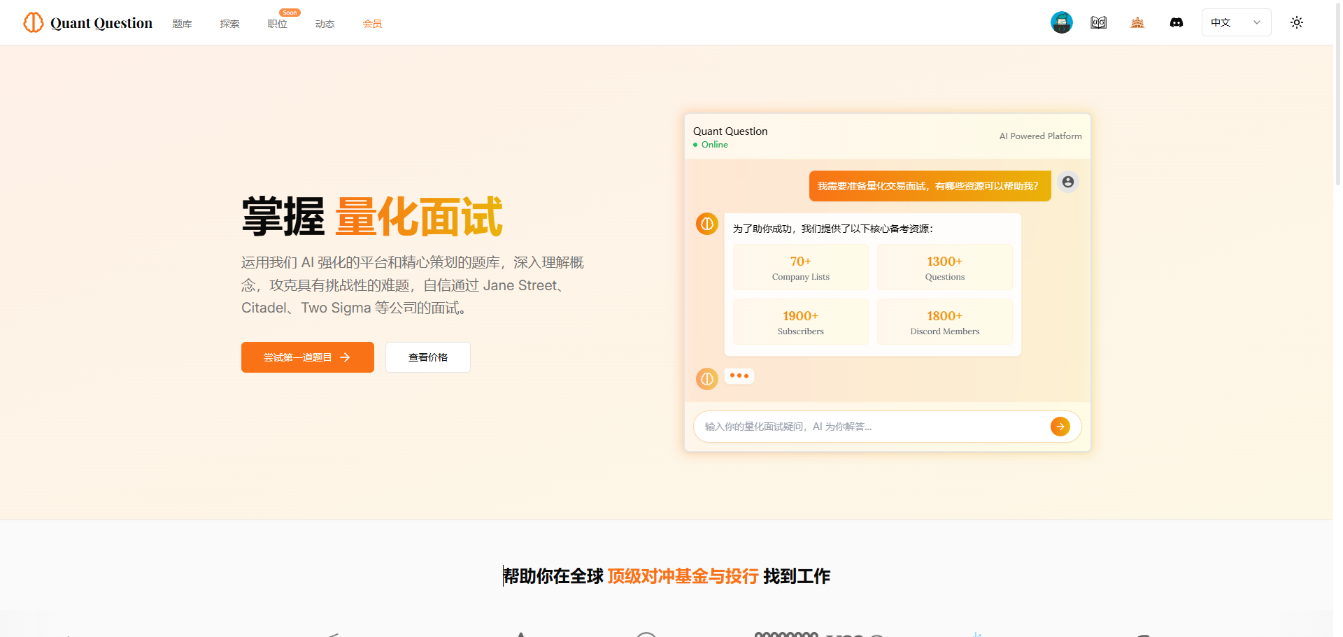Open the 题库 menu item
The width and height of the screenshot is (1343, 637).
182,24
